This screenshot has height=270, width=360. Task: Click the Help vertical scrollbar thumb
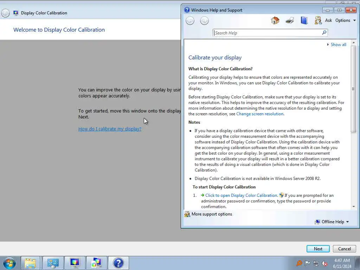click(x=354, y=89)
